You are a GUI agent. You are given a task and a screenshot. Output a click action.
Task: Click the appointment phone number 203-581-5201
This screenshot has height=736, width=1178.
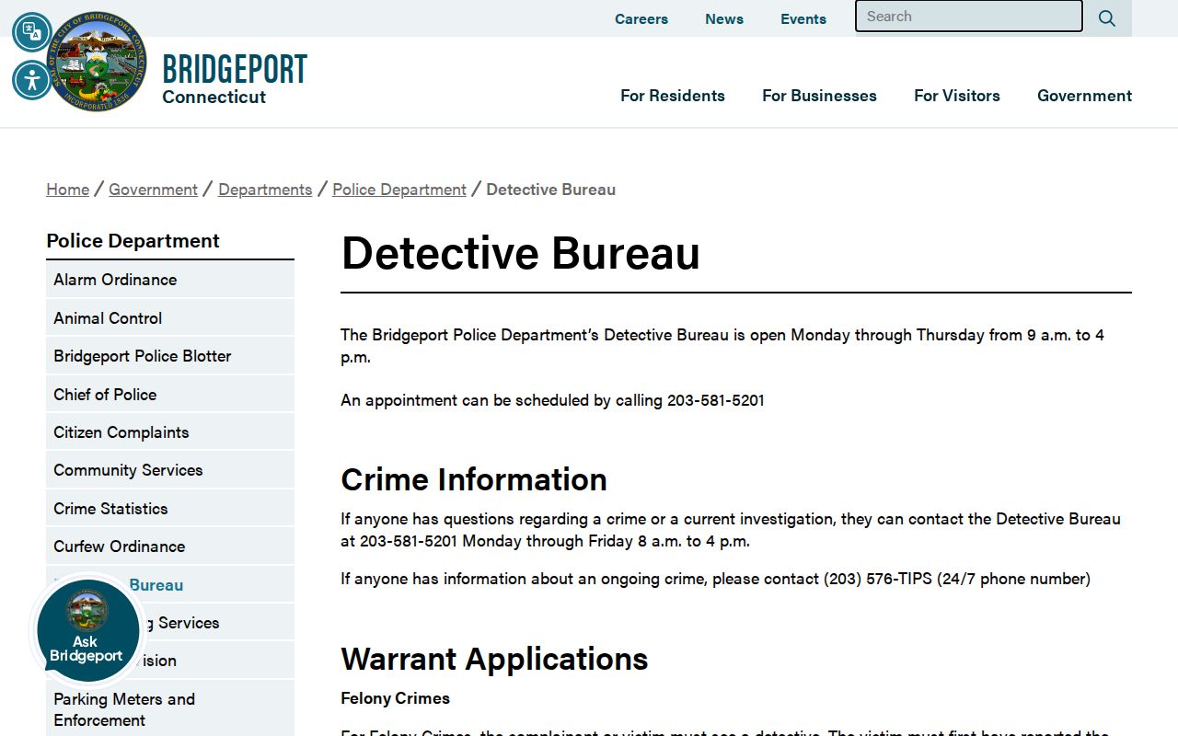(716, 400)
